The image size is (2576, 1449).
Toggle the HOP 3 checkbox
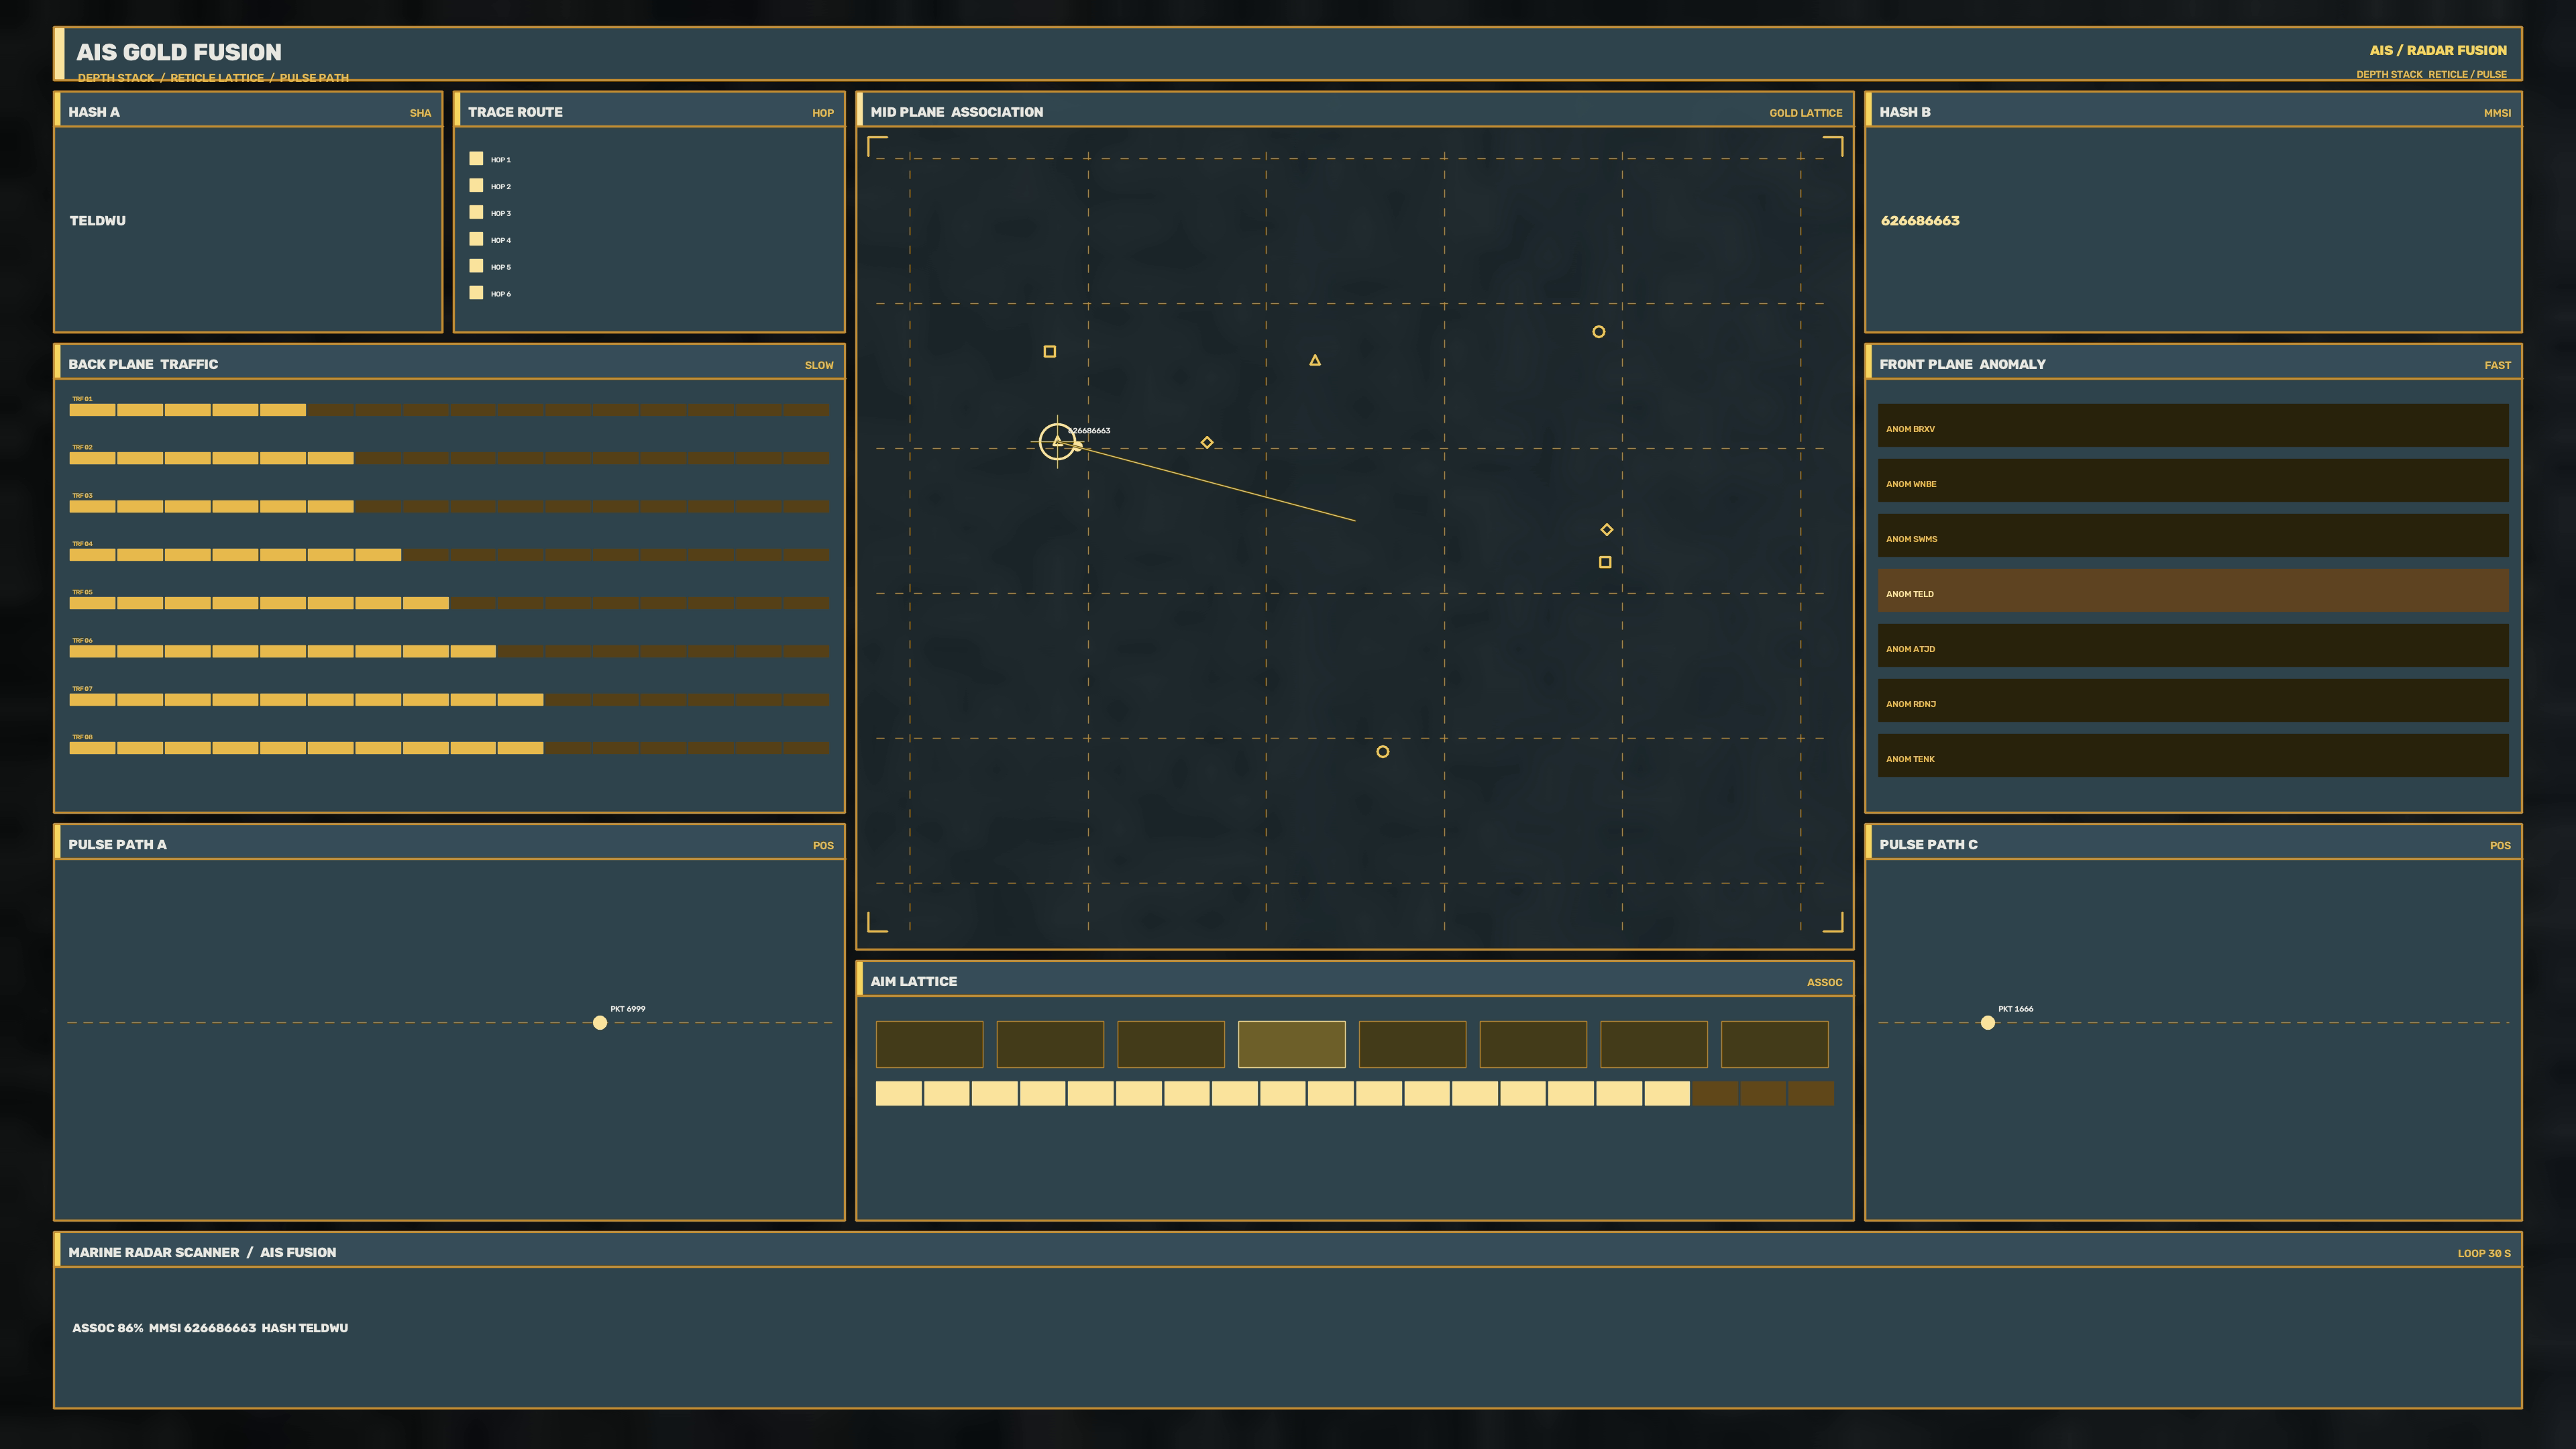476,212
